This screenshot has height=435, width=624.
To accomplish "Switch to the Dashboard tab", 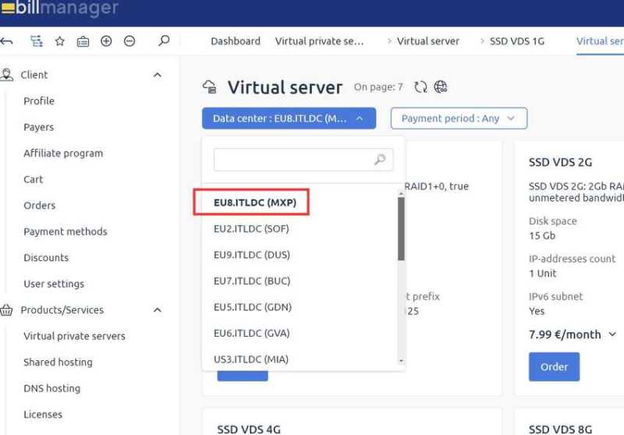I will point(236,41).
